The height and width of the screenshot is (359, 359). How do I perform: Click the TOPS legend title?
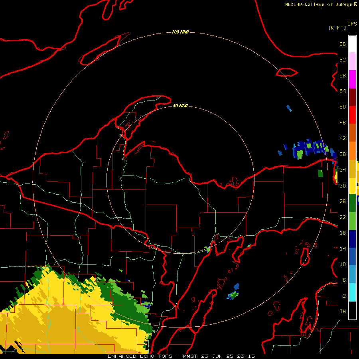pos(351,24)
